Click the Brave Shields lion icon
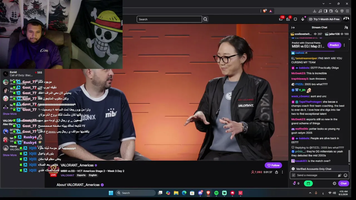The width and height of the screenshot is (356, 200). (x=264, y=11)
